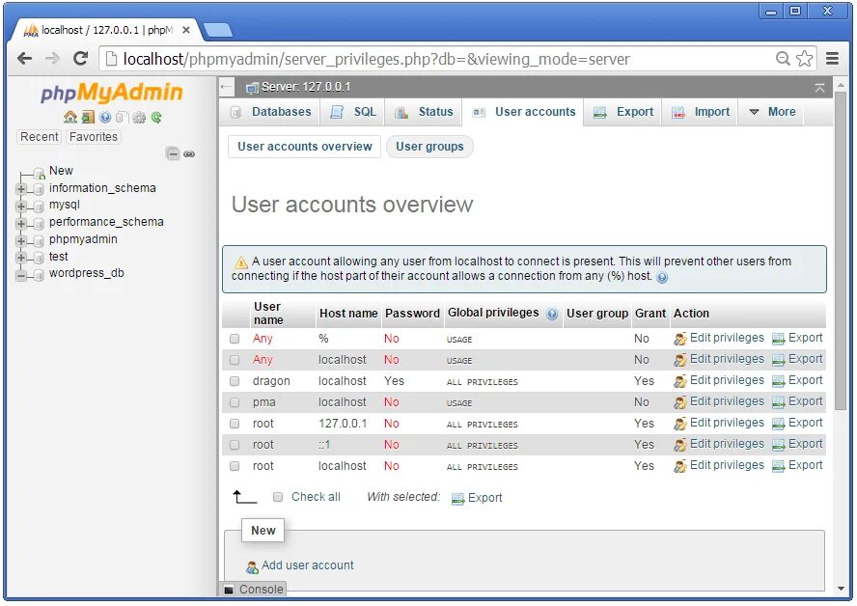
Task: Select the pma user checkbox
Action: [x=235, y=402]
